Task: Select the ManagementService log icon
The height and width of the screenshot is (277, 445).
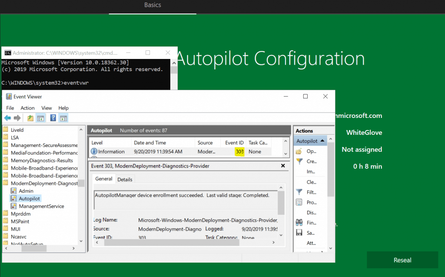Action: pos(13,206)
